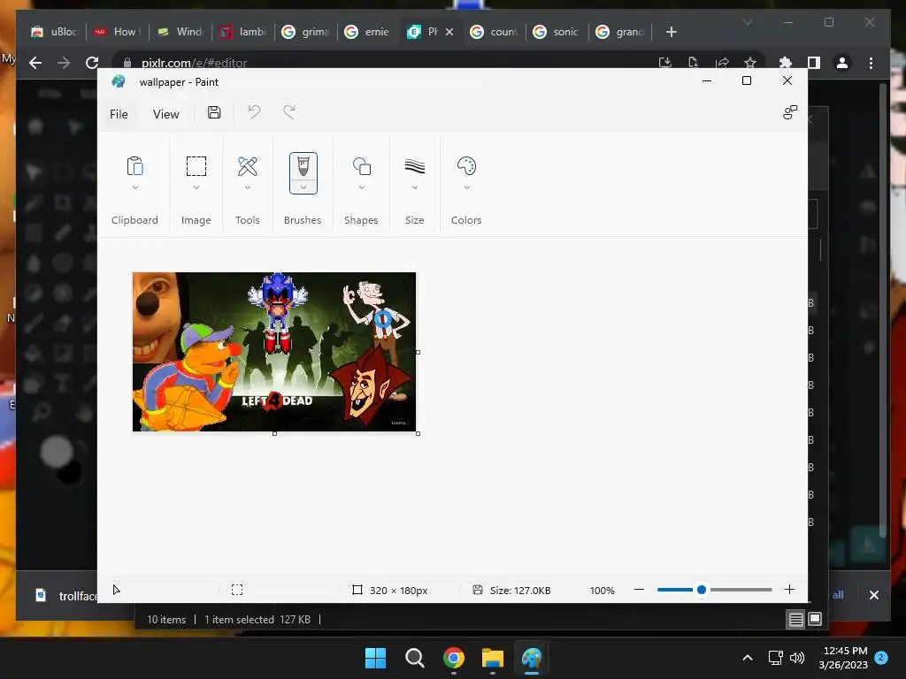Close Chrome's downloads bar

click(x=873, y=595)
